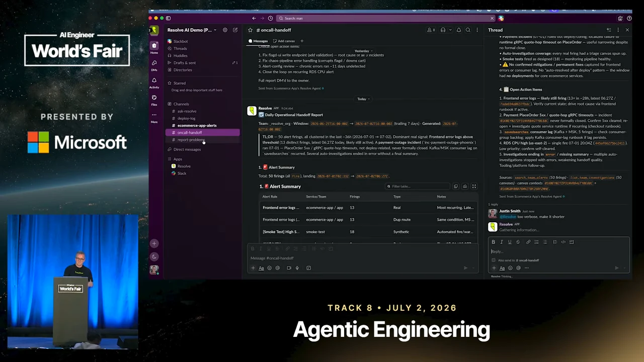Viewport: 644px width, 362px height.
Task: Mention someone in the thread reply composer
Action: 518,268
